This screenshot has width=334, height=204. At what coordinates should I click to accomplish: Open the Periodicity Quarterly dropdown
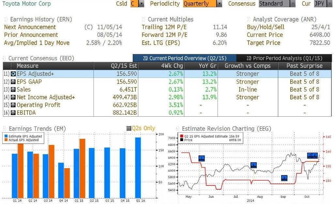[x=219, y=4]
